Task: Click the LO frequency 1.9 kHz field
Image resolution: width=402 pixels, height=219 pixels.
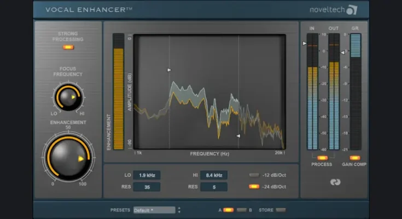Action: pos(147,175)
